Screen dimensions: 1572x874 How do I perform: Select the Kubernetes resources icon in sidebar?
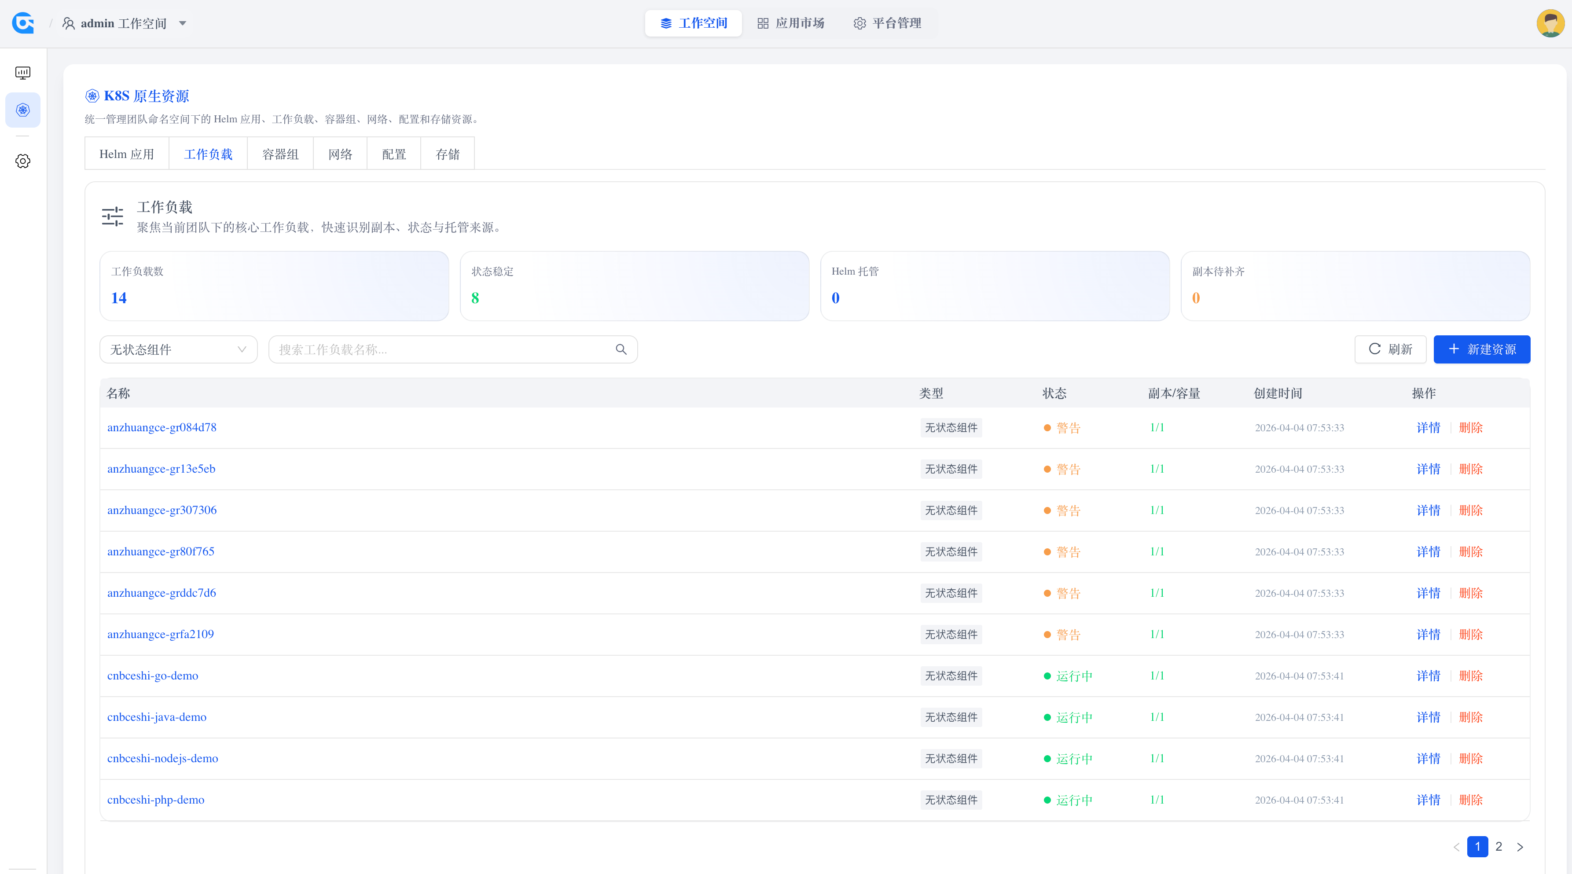click(22, 110)
